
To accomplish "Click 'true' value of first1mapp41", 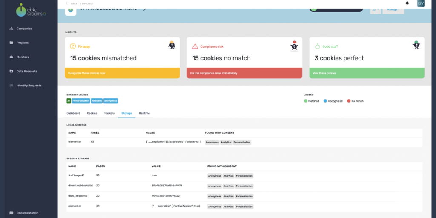I will [x=154, y=175].
